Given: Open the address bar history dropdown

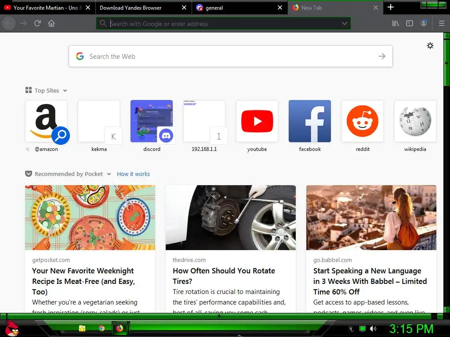Looking at the screenshot, I should point(345,24).
